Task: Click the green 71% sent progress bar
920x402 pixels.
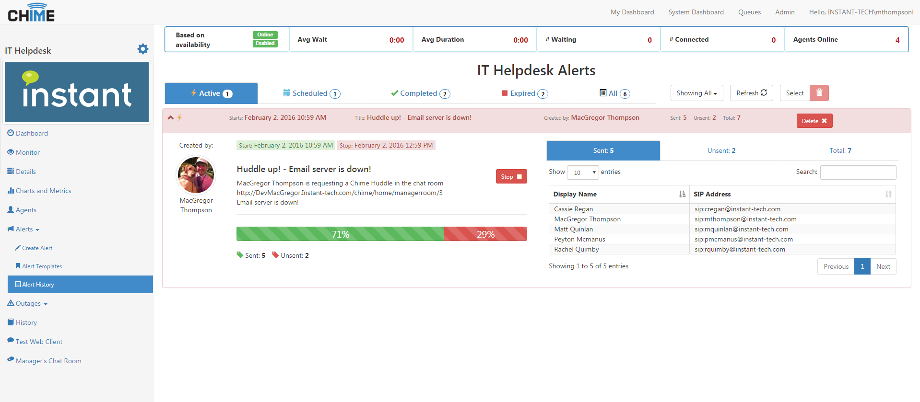Action: [x=340, y=234]
